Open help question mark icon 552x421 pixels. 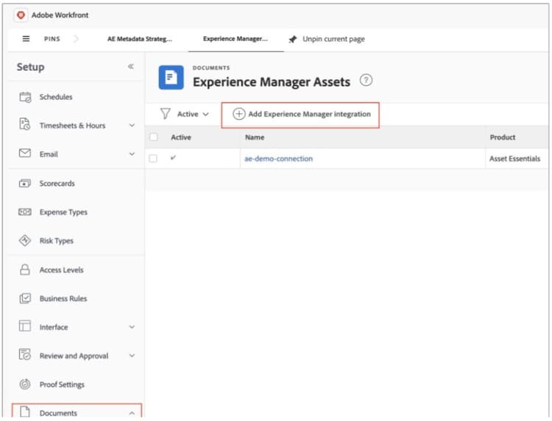click(x=366, y=81)
